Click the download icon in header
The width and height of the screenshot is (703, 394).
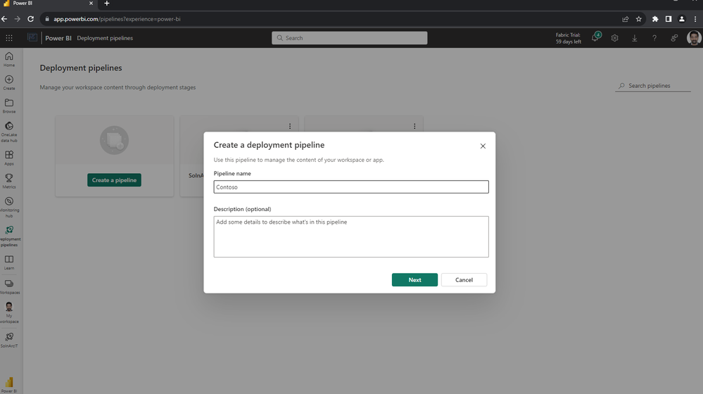pos(635,38)
